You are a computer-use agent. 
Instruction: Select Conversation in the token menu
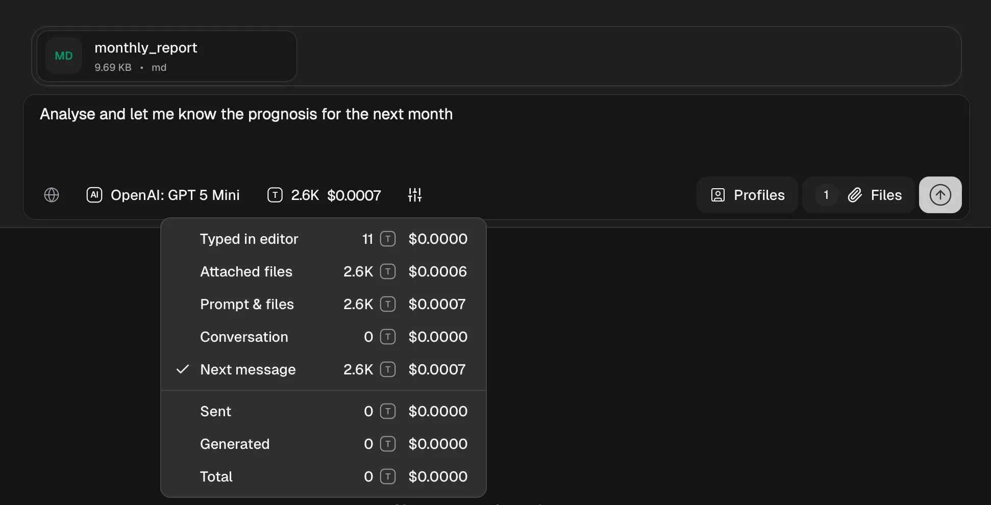click(244, 337)
